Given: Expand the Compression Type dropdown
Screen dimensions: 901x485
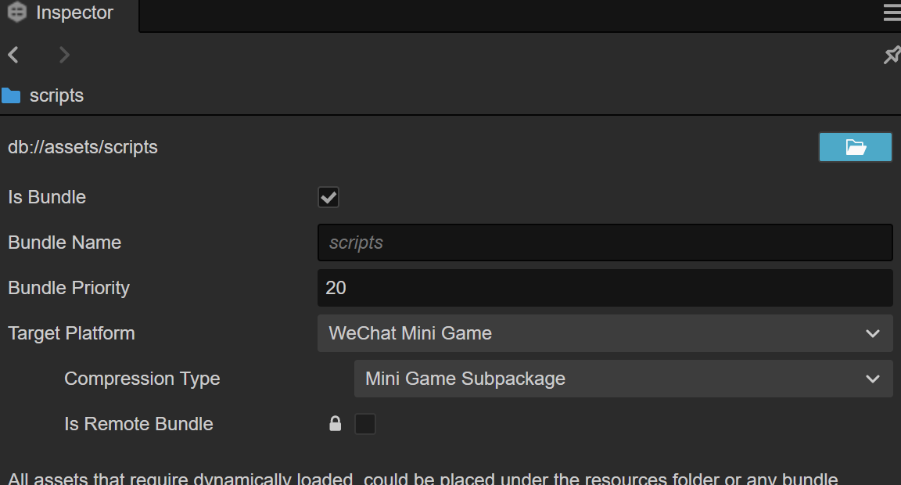Looking at the screenshot, I should [x=623, y=379].
